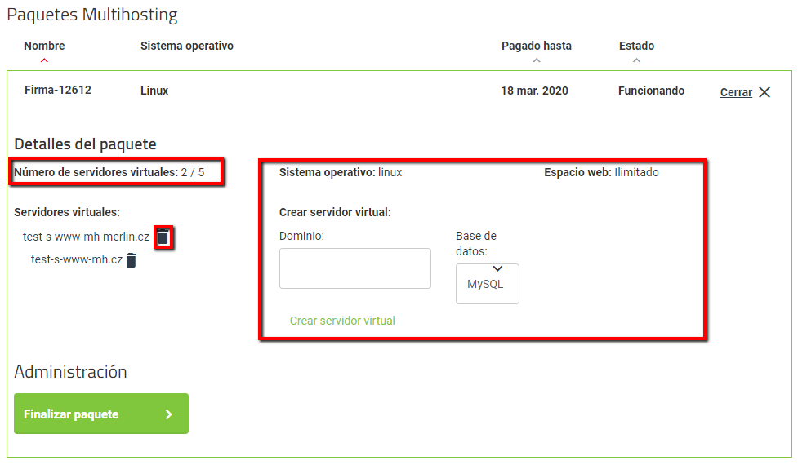Click the Nombre column header

(44, 46)
